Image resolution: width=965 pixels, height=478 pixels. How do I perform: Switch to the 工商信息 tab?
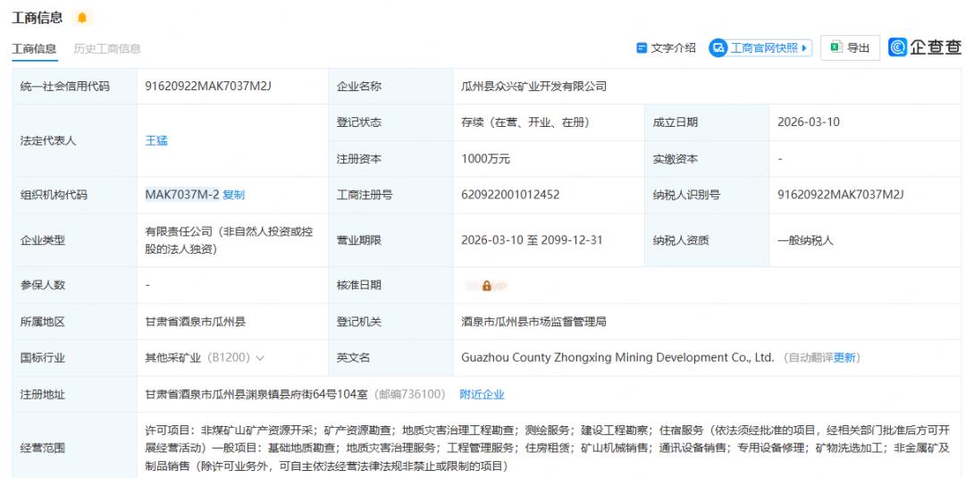tap(34, 48)
